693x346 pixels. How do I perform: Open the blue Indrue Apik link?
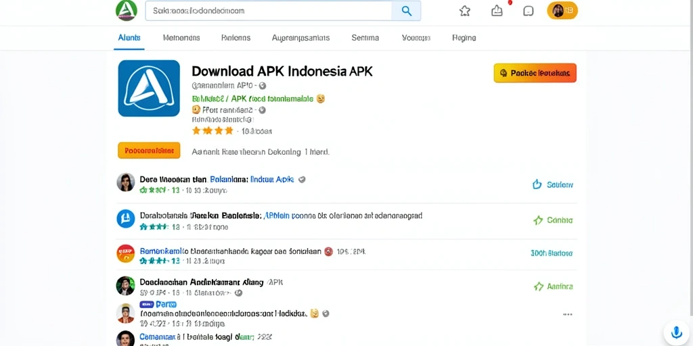pyautogui.click(x=272, y=180)
